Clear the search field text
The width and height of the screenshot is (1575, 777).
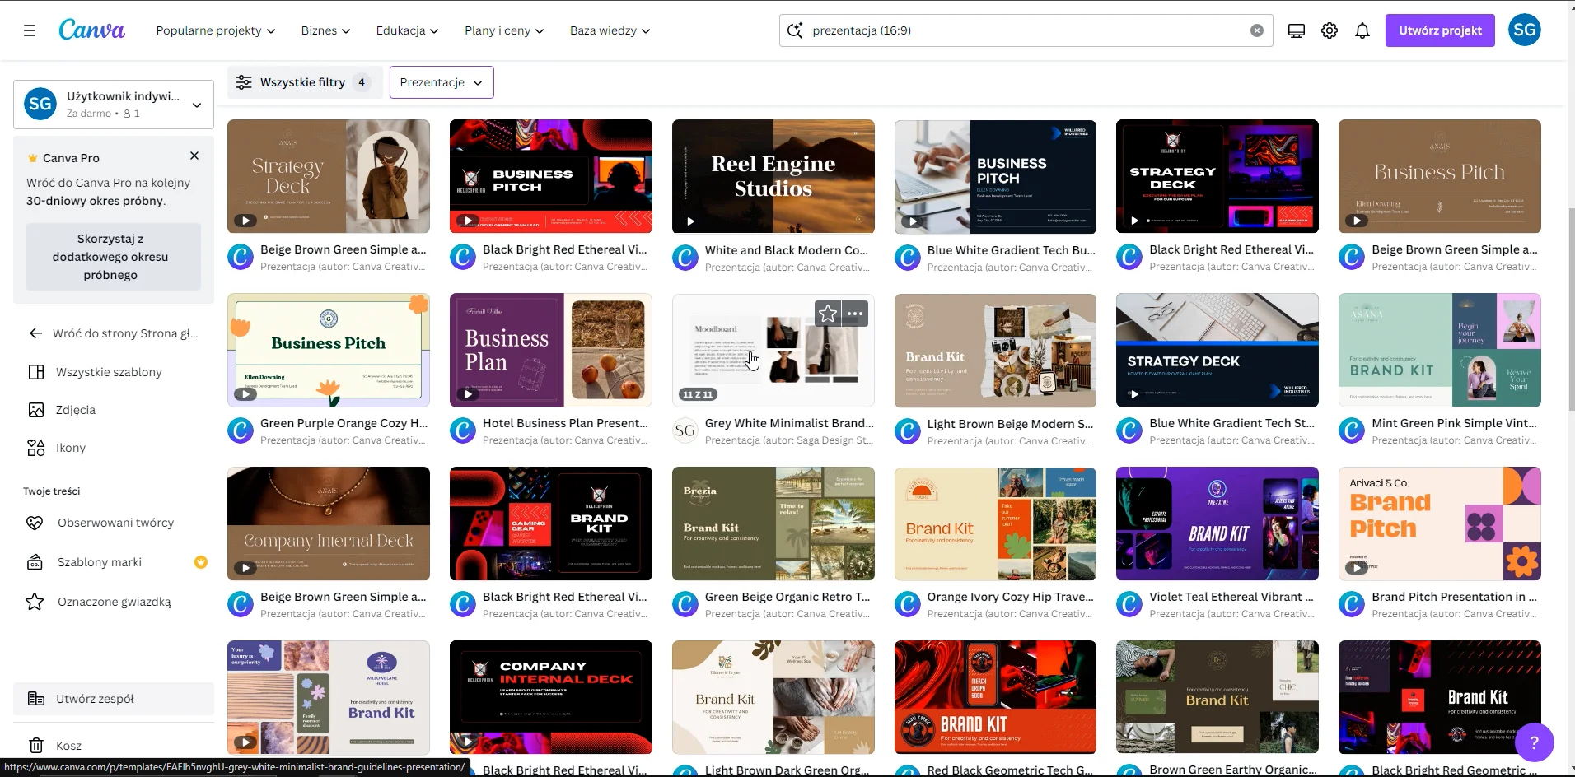[x=1256, y=30]
